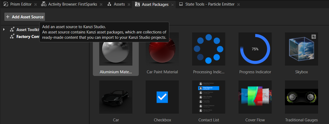This screenshot has height=124, width=329.
Task: Click the "Car Paint Material" label
Action: coord(162,72)
